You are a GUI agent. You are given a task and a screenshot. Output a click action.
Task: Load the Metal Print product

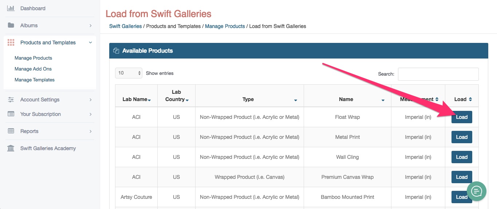[462, 137]
